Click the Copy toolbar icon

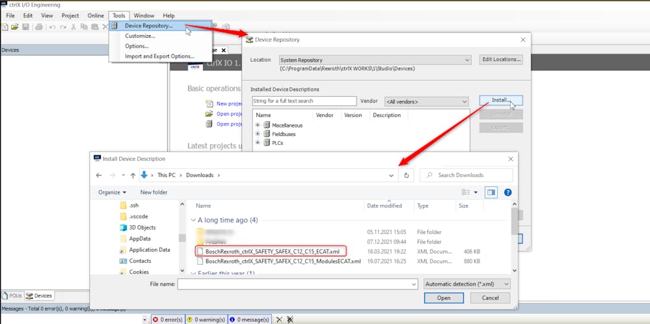click(84, 27)
